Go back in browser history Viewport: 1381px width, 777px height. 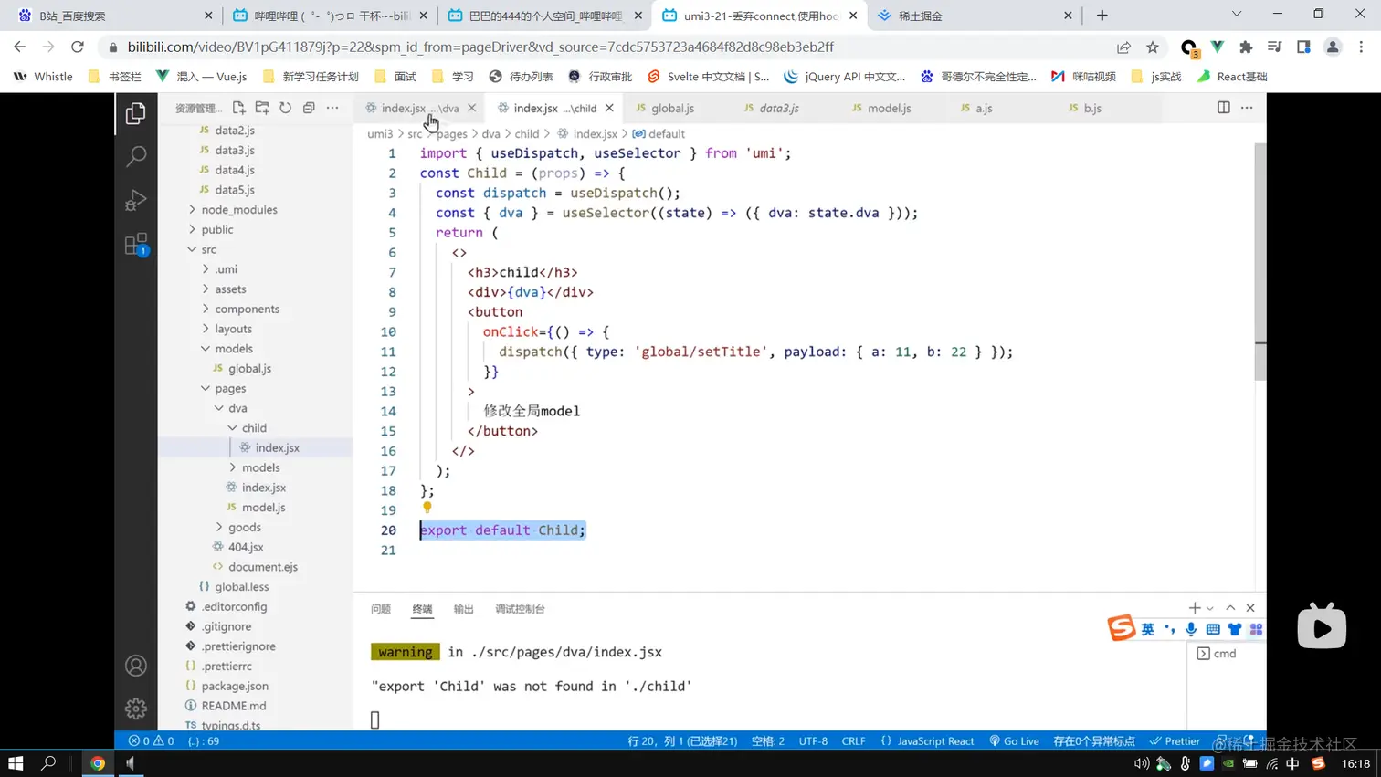click(20, 47)
